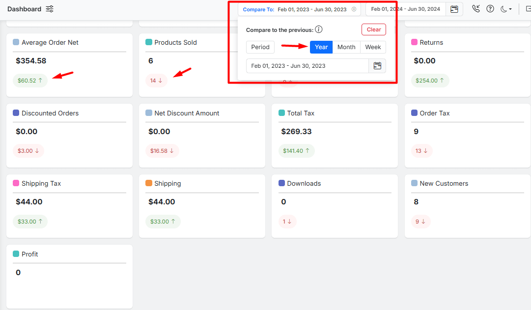531x310 pixels.
Task: Open the Feb 01, 2024 - Jun 30, 2024 range
Action: (x=405, y=9)
